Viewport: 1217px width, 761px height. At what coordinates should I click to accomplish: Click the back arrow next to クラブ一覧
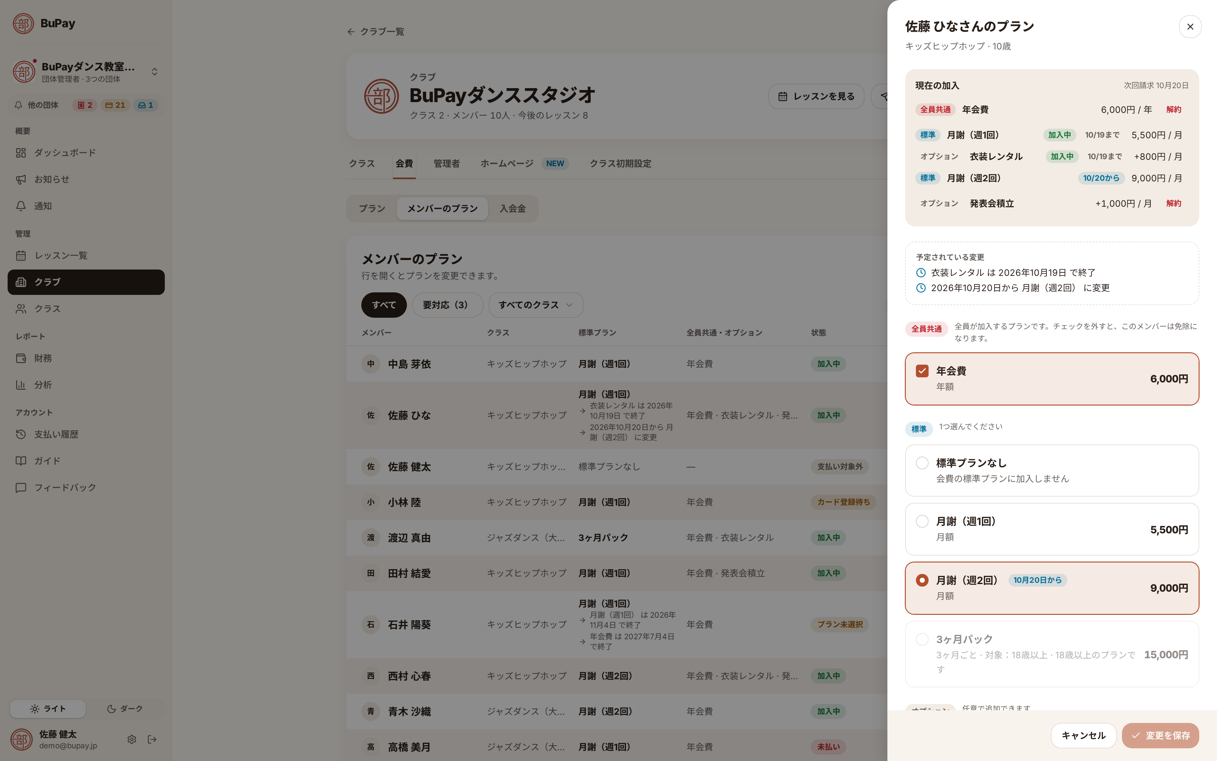(x=351, y=32)
